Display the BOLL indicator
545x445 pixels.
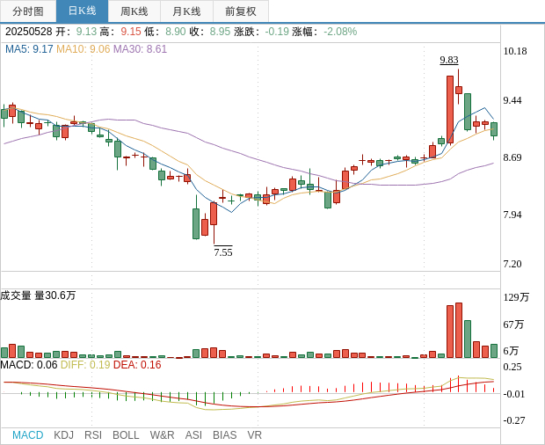[126, 435]
